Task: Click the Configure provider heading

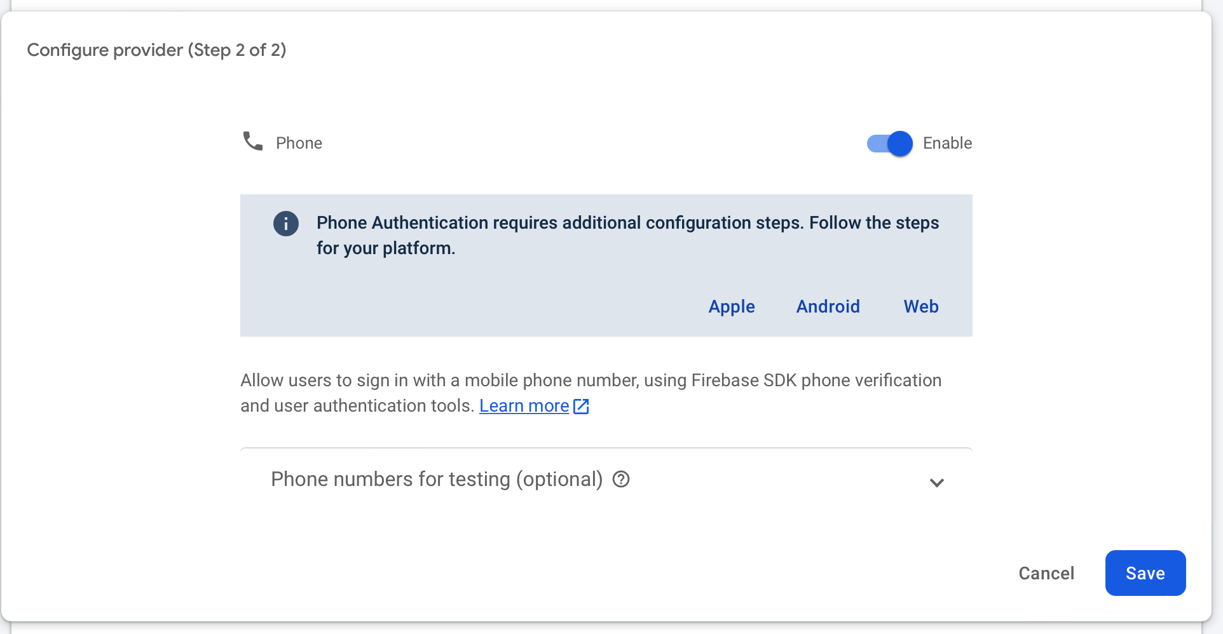Action: click(x=156, y=50)
